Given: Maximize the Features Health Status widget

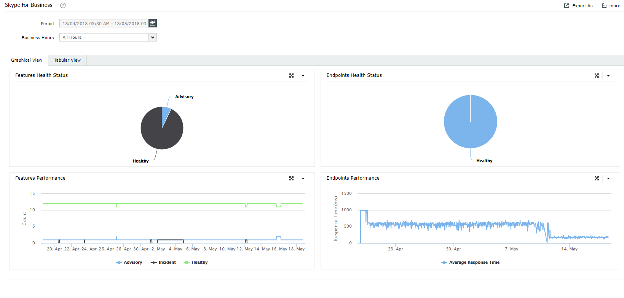Looking at the screenshot, I should click(292, 76).
